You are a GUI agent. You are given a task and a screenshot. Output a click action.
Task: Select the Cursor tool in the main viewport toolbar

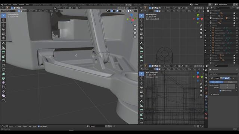point(3,20)
